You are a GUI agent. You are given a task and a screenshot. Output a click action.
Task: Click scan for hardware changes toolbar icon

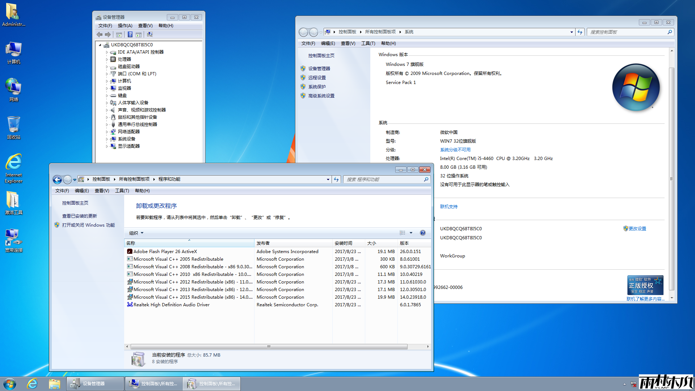click(x=150, y=34)
